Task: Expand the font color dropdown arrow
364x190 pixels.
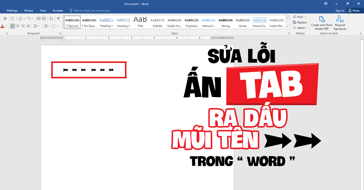Action: tap(6, 26)
